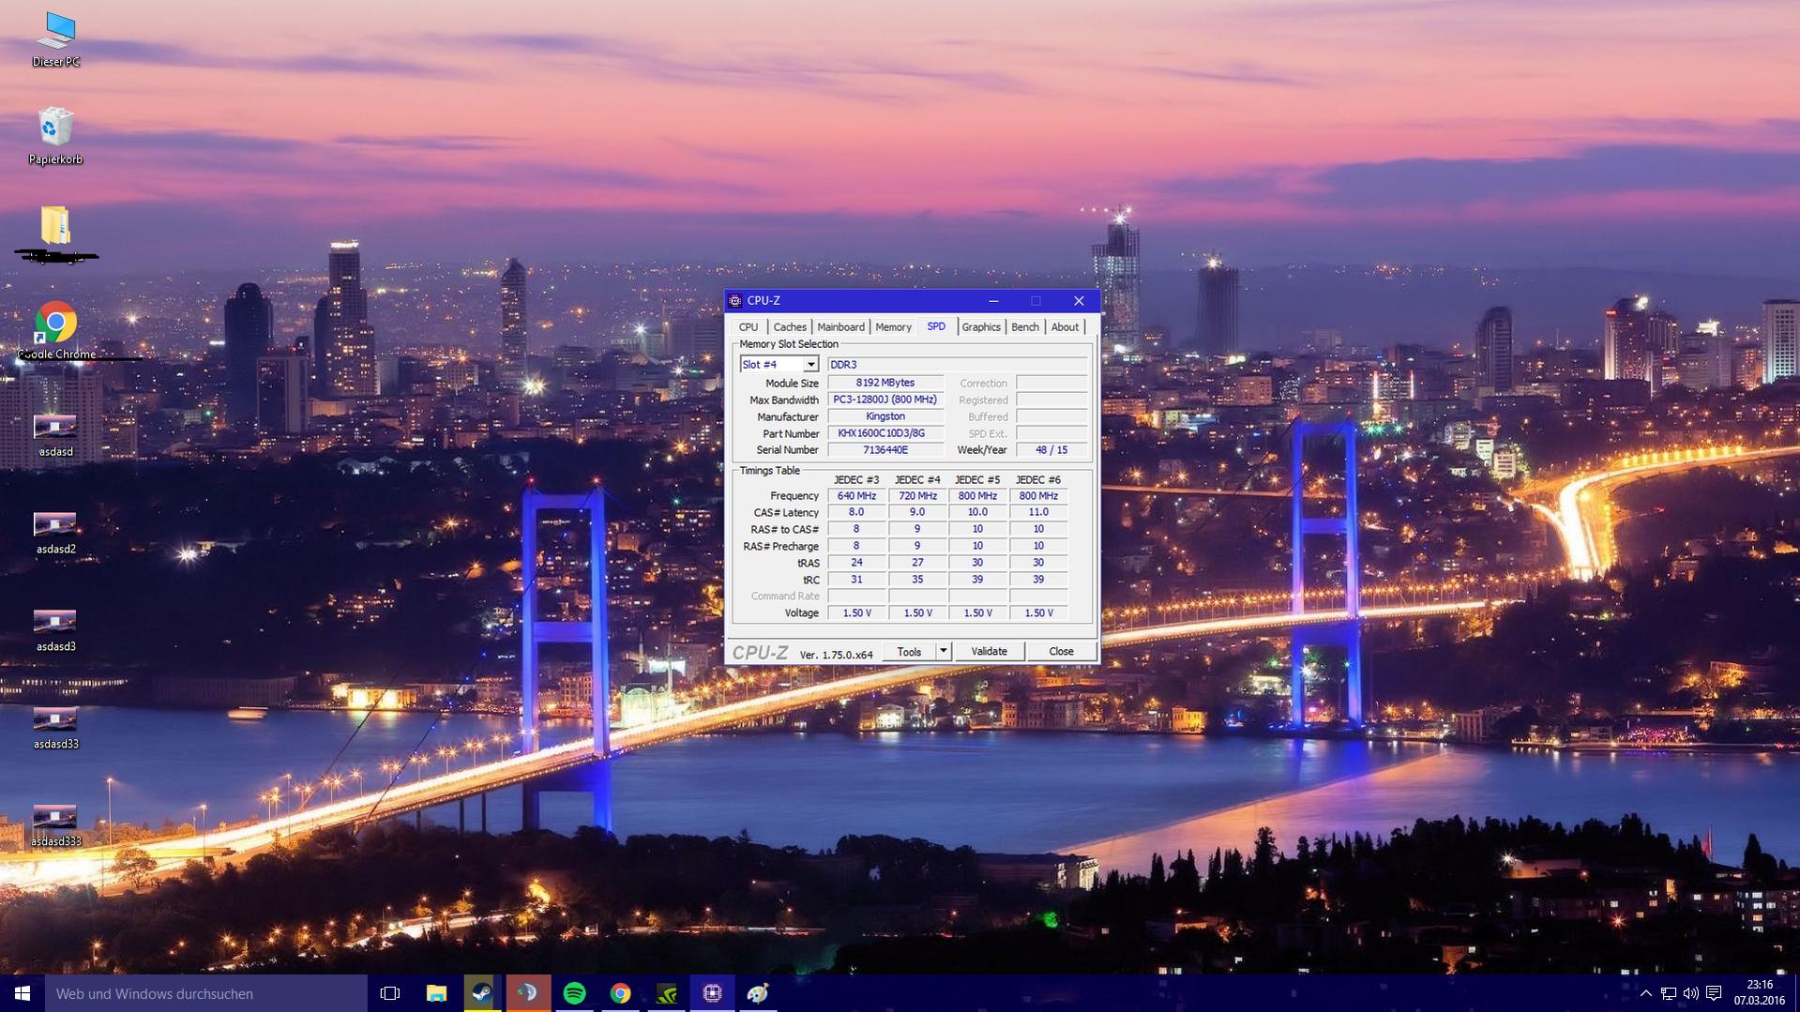Click the CPU-Z chip icon in the taskbar
1800x1012 pixels.
coord(712,993)
